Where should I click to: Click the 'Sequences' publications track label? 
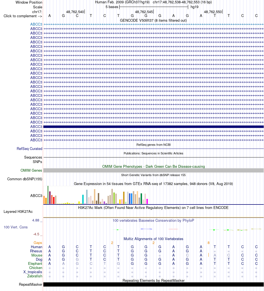[33, 157]
